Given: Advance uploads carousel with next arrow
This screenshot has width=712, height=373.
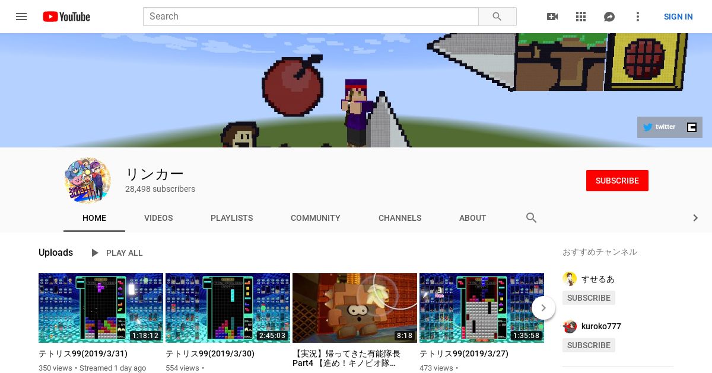Looking at the screenshot, I should point(543,308).
